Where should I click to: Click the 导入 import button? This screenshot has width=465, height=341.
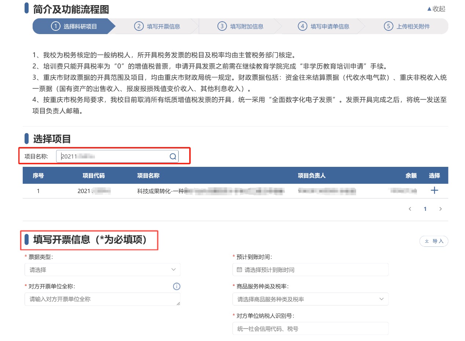(x=434, y=241)
